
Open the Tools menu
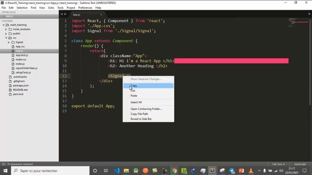(x=60, y=8)
